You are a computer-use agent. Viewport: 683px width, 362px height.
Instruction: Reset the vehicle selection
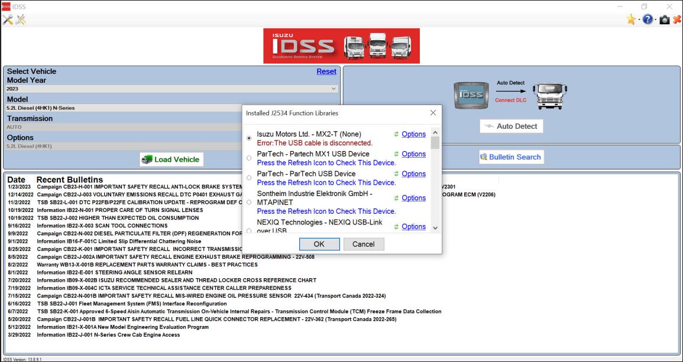click(326, 71)
